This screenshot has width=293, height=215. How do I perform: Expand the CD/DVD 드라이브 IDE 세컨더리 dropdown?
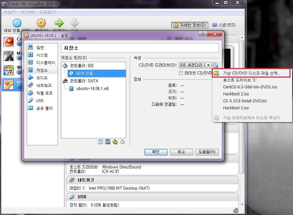click(x=195, y=65)
